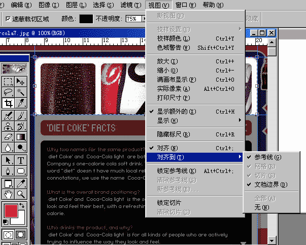Viewport: 306px width, 245px height.
Task: Select the Magic Wand tool
Action: coord(21,92)
